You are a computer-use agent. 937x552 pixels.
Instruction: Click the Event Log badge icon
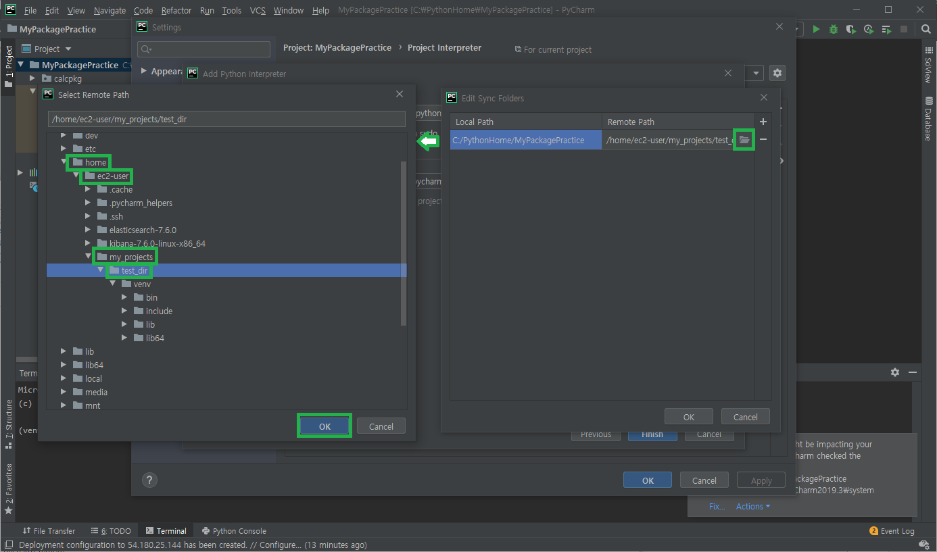click(x=873, y=531)
